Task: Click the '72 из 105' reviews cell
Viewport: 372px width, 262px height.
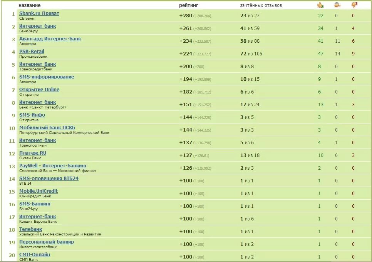Action: (x=251, y=53)
